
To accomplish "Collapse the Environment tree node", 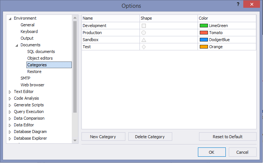I will (x=10, y=19).
